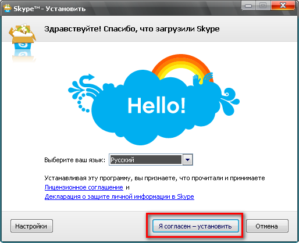
Task: Click the Выберите ваш язык label
Action: [x=75, y=160]
